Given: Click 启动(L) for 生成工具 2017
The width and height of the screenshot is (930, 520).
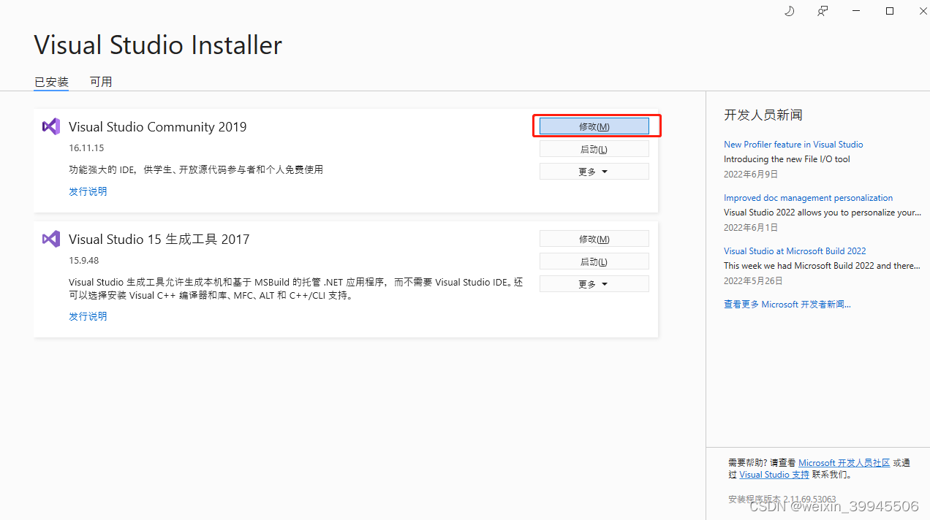Looking at the screenshot, I should click(594, 261).
